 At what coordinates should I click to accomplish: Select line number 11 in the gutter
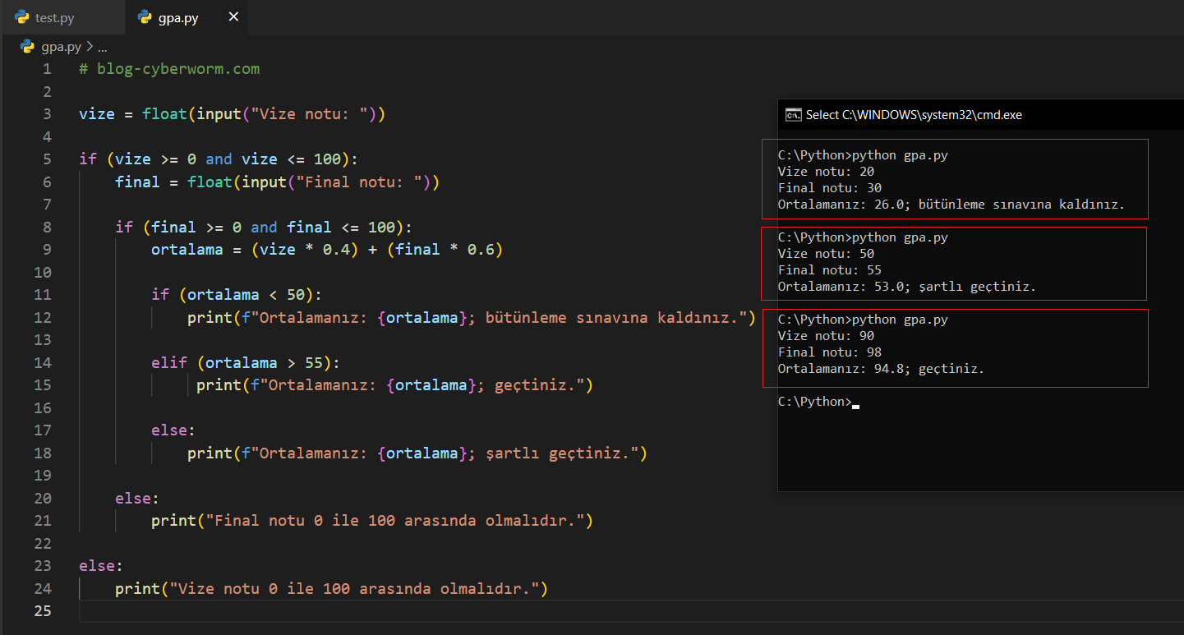43,294
